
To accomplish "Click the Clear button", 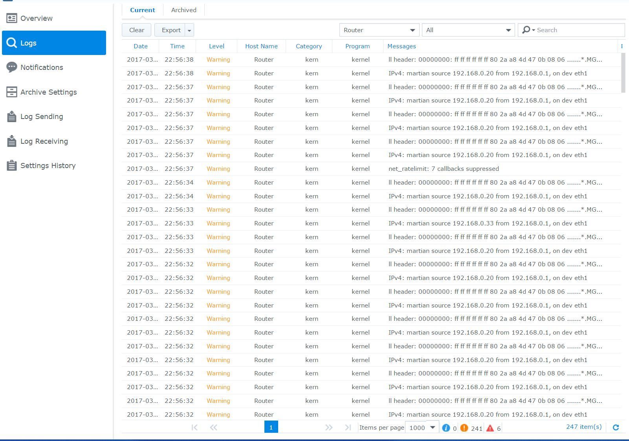I will tap(136, 30).
